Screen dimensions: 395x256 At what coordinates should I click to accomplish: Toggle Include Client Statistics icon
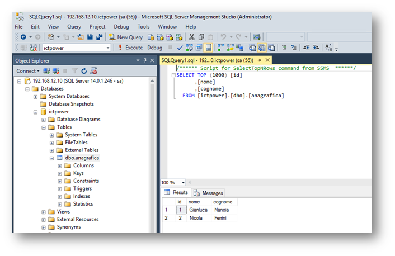[x=239, y=48]
